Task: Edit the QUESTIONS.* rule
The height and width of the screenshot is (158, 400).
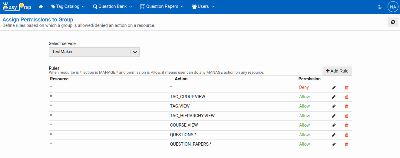Action: pyautogui.click(x=334, y=135)
